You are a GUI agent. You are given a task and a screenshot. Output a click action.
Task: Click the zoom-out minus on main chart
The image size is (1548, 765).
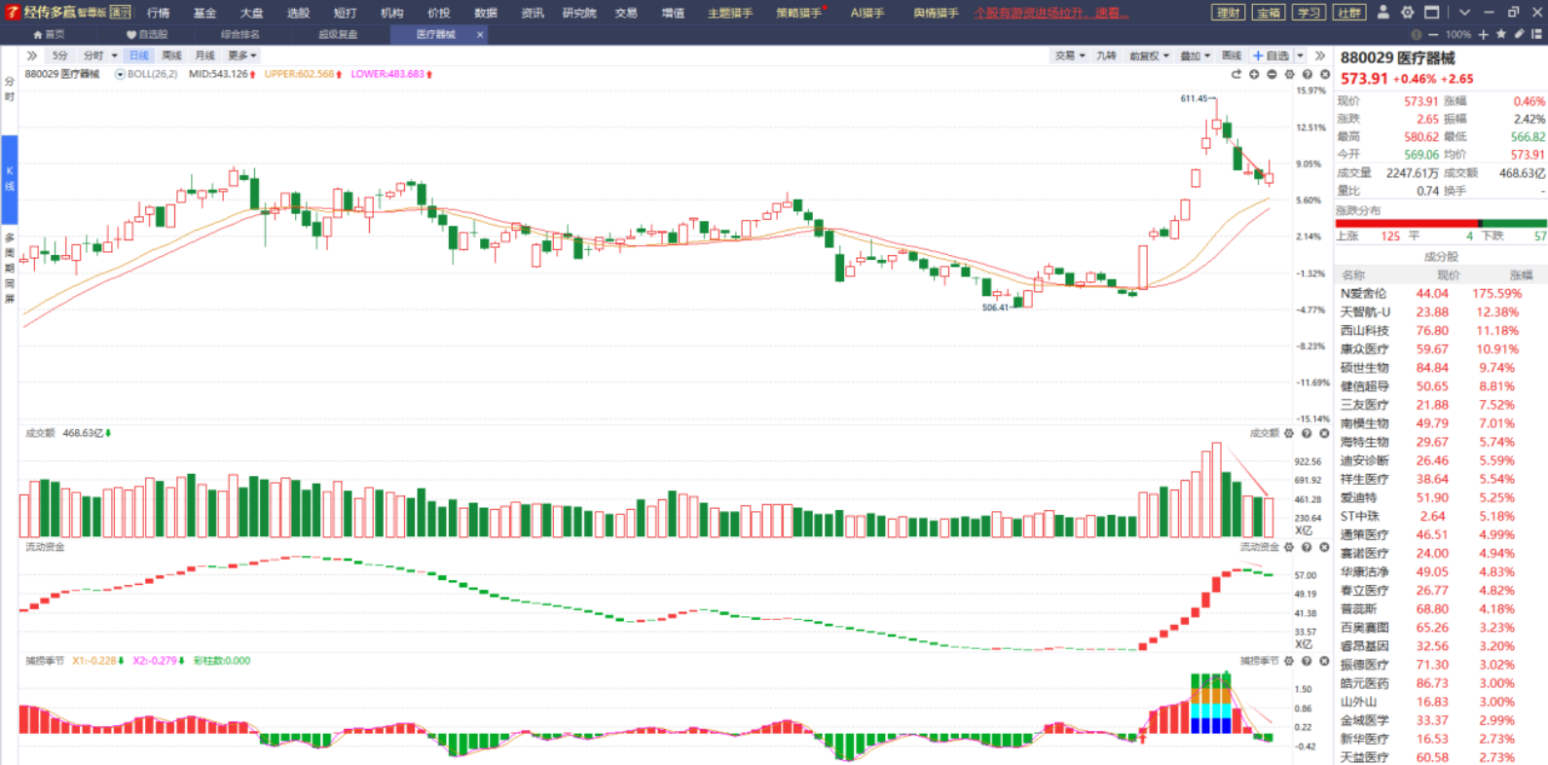[x=1272, y=74]
